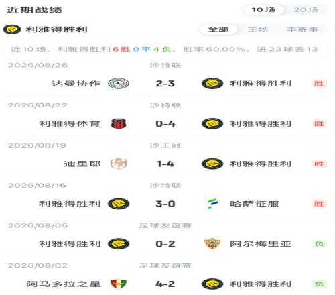Image resolution: width=335 pixels, height=295 pixels.
Task: Open 阿马多拉之星 team name link
Action: pyautogui.click(x=64, y=284)
